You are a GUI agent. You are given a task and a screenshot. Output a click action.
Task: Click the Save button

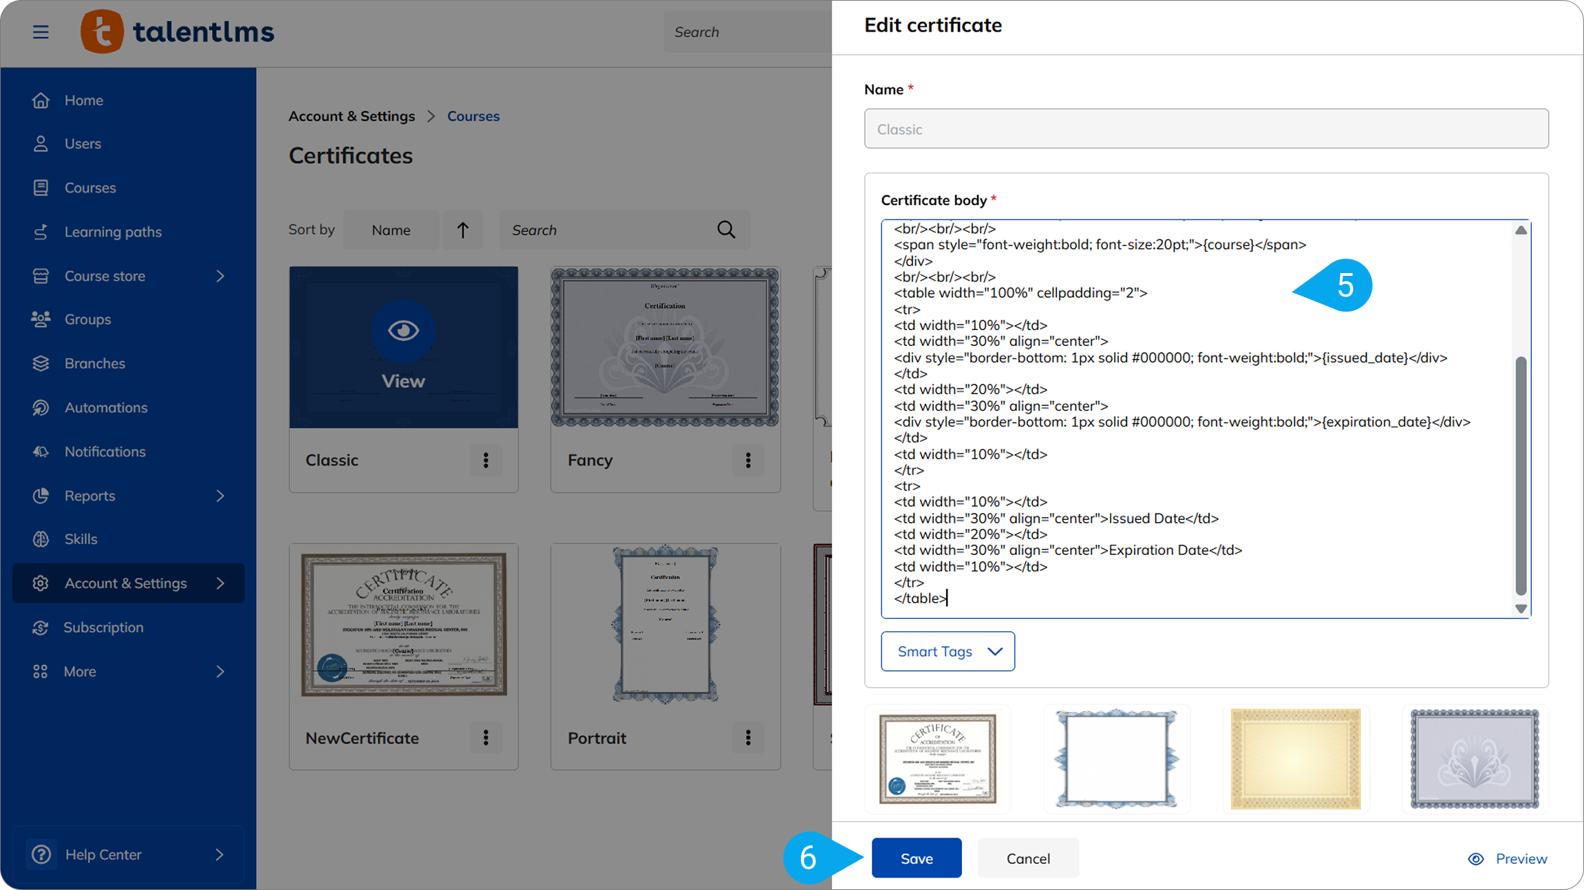click(x=916, y=858)
